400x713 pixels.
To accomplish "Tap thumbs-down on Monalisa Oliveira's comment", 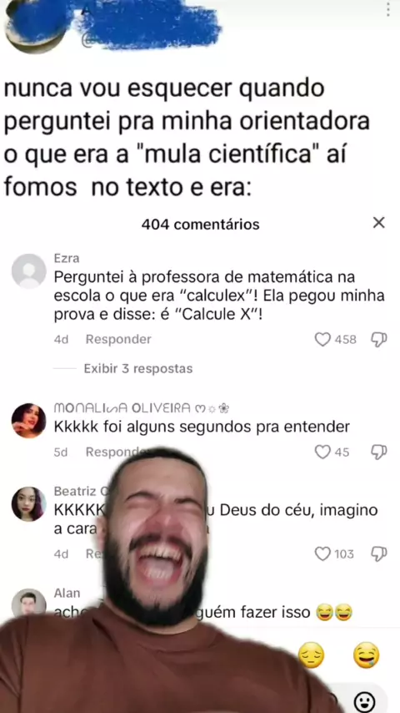I will [x=378, y=452].
